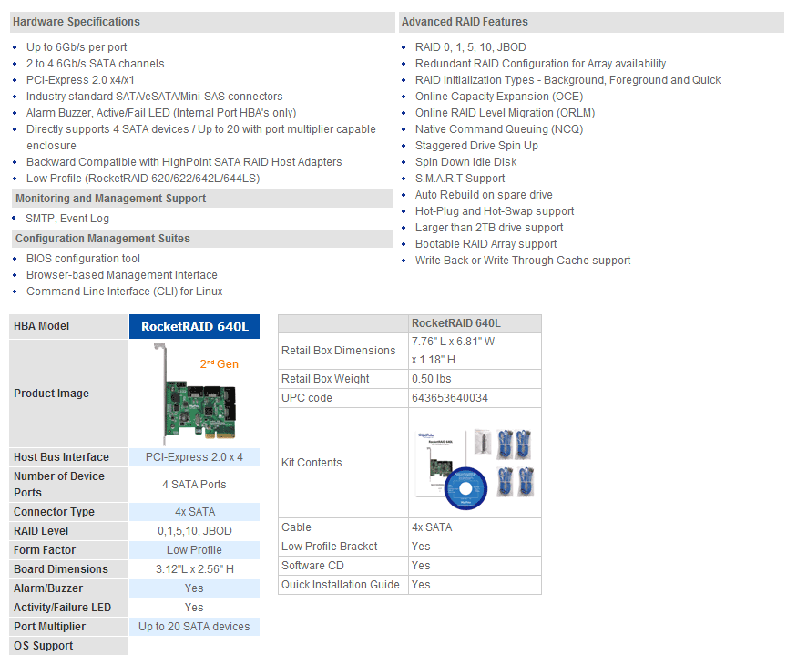This screenshot has width=787, height=665.
Task: Click the Retail Box Weight value 0.50 lbs
Action: [x=432, y=379]
